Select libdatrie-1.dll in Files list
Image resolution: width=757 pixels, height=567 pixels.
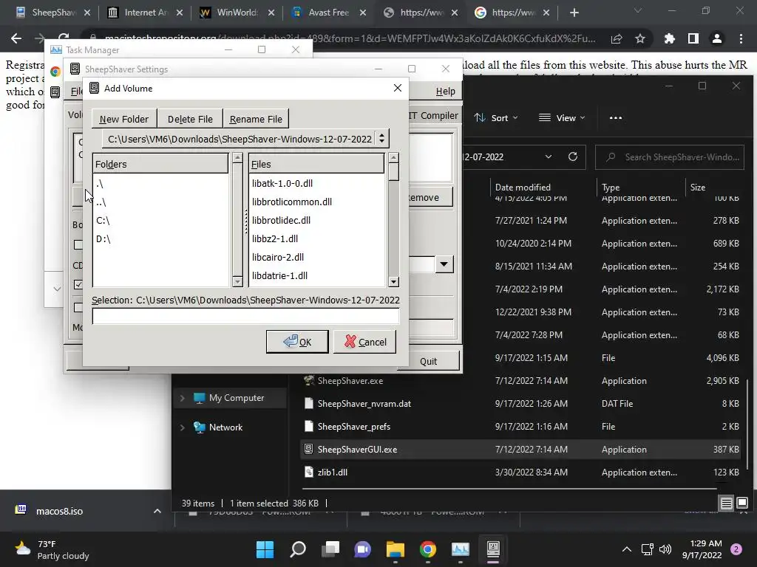[x=279, y=275]
